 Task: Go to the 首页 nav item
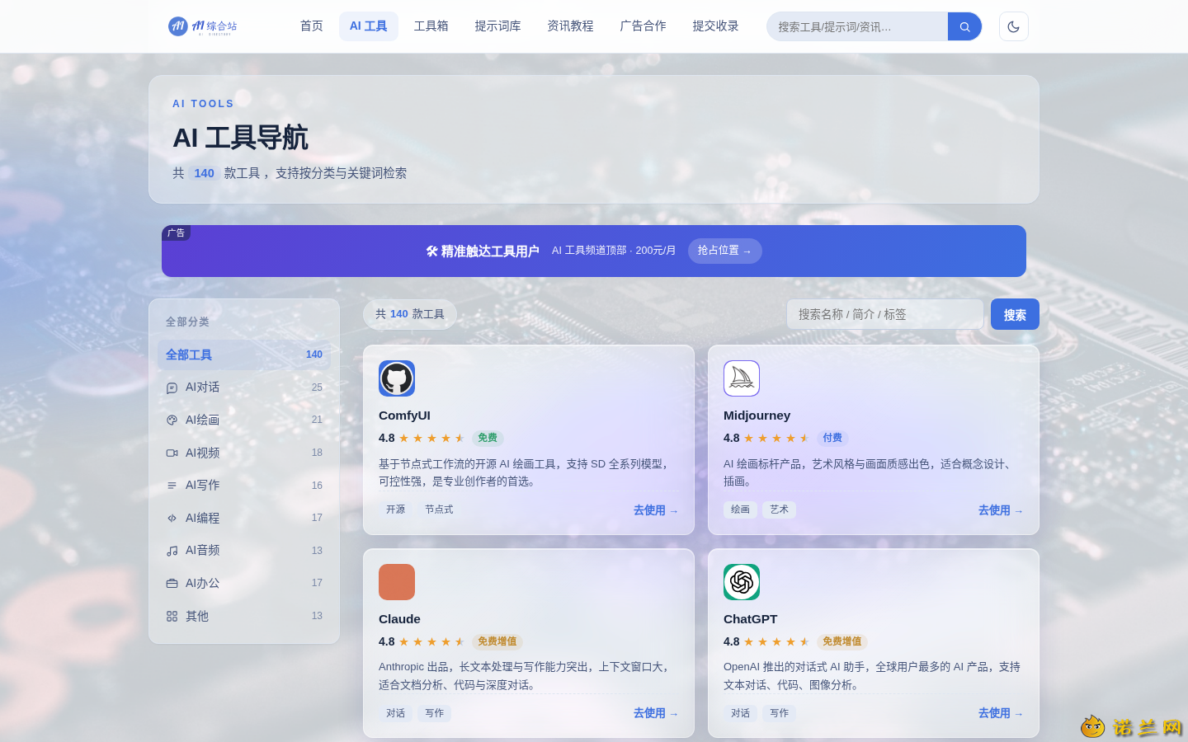tap(312, 26)
